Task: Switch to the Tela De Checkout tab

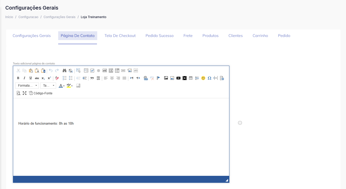Action: pos(120,36)
